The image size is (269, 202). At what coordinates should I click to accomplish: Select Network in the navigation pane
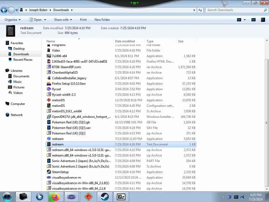[17, 115]
